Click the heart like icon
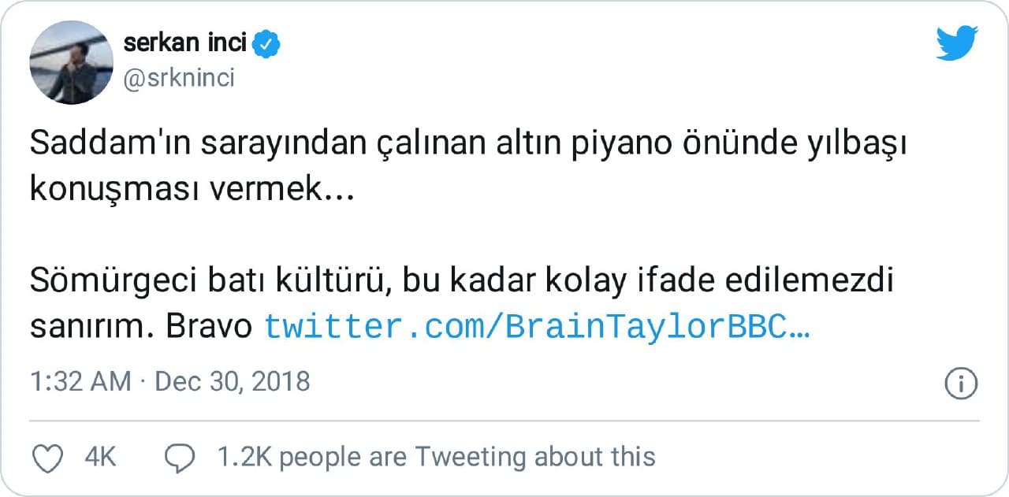This screenshot has height=497, width=1009. tap(48, 458)
